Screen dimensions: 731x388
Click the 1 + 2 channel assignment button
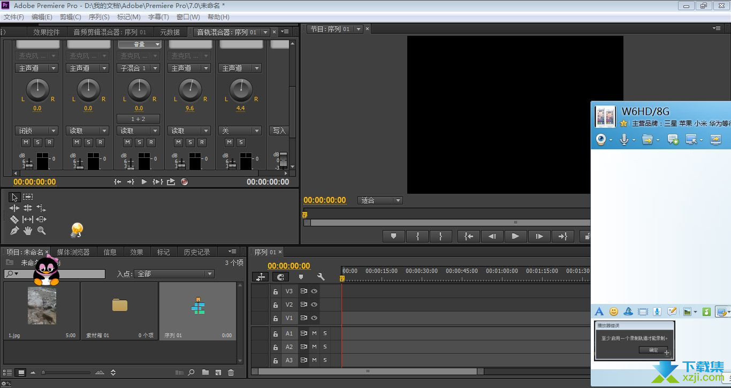(x=139, y=119)
